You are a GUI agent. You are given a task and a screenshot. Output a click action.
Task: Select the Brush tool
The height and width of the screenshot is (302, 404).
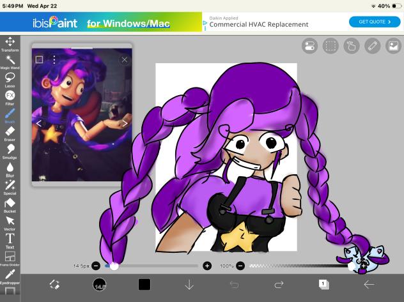tap(10, 116)
